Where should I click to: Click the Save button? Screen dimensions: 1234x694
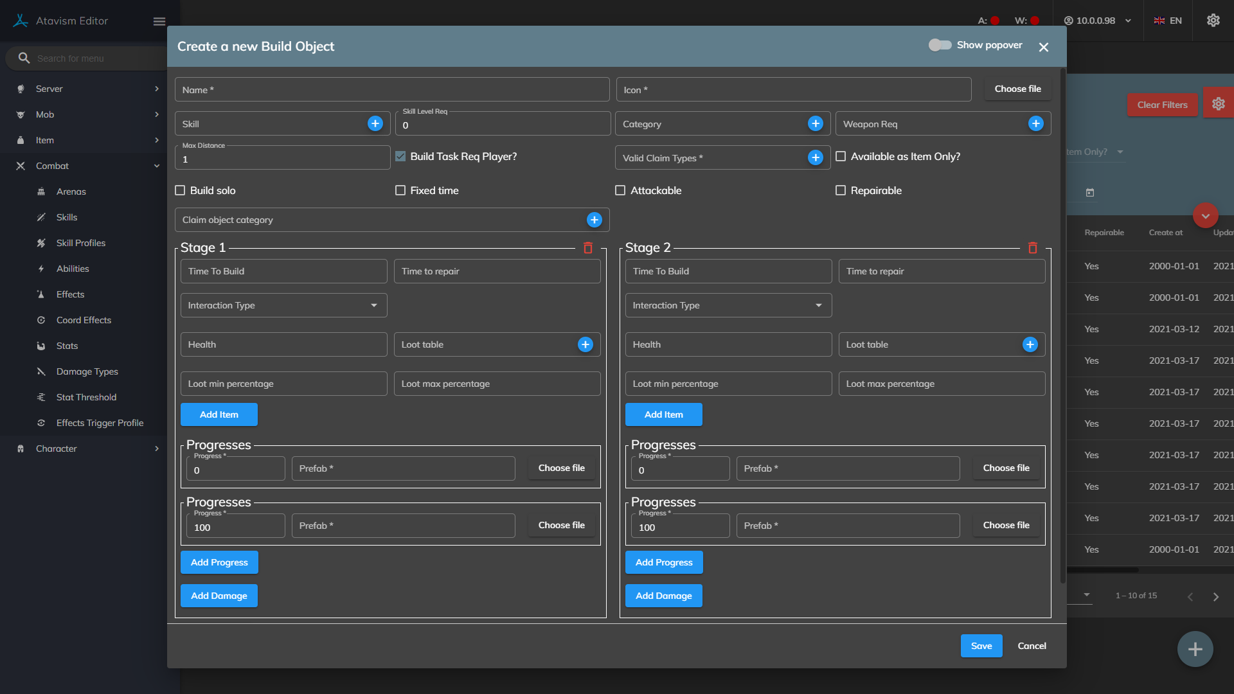[x=981, y=646]
